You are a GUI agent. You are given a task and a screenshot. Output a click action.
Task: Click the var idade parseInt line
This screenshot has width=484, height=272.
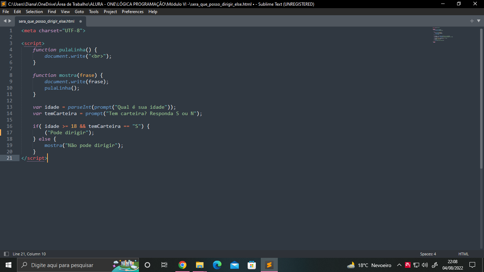tap(104, 107)
